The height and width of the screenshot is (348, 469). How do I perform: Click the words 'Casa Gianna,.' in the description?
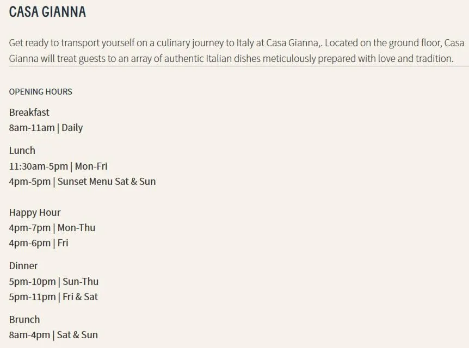point(294,43)
